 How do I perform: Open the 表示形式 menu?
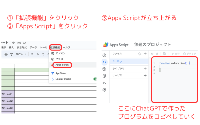click(22, 47)
